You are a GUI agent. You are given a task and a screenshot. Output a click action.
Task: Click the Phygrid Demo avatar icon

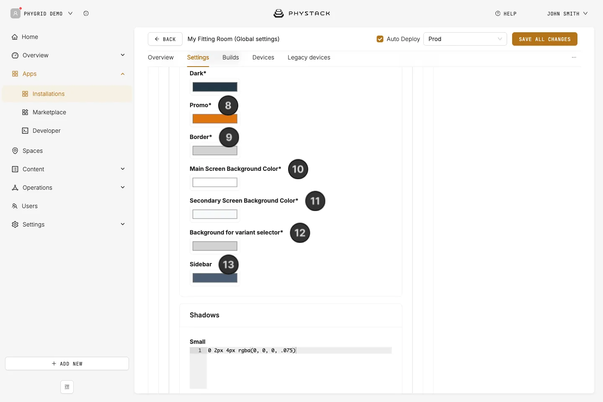click(x=15, y=13)
